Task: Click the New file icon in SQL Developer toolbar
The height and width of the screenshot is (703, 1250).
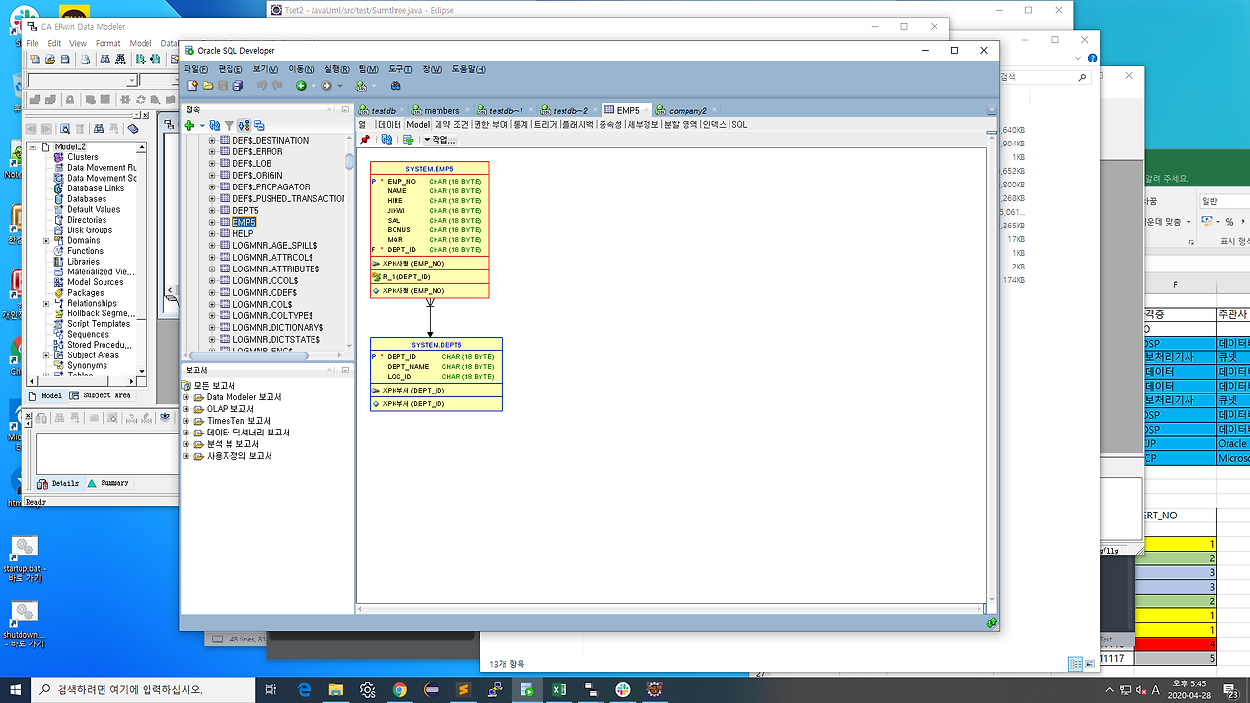Action: click(x=193, y=86)
